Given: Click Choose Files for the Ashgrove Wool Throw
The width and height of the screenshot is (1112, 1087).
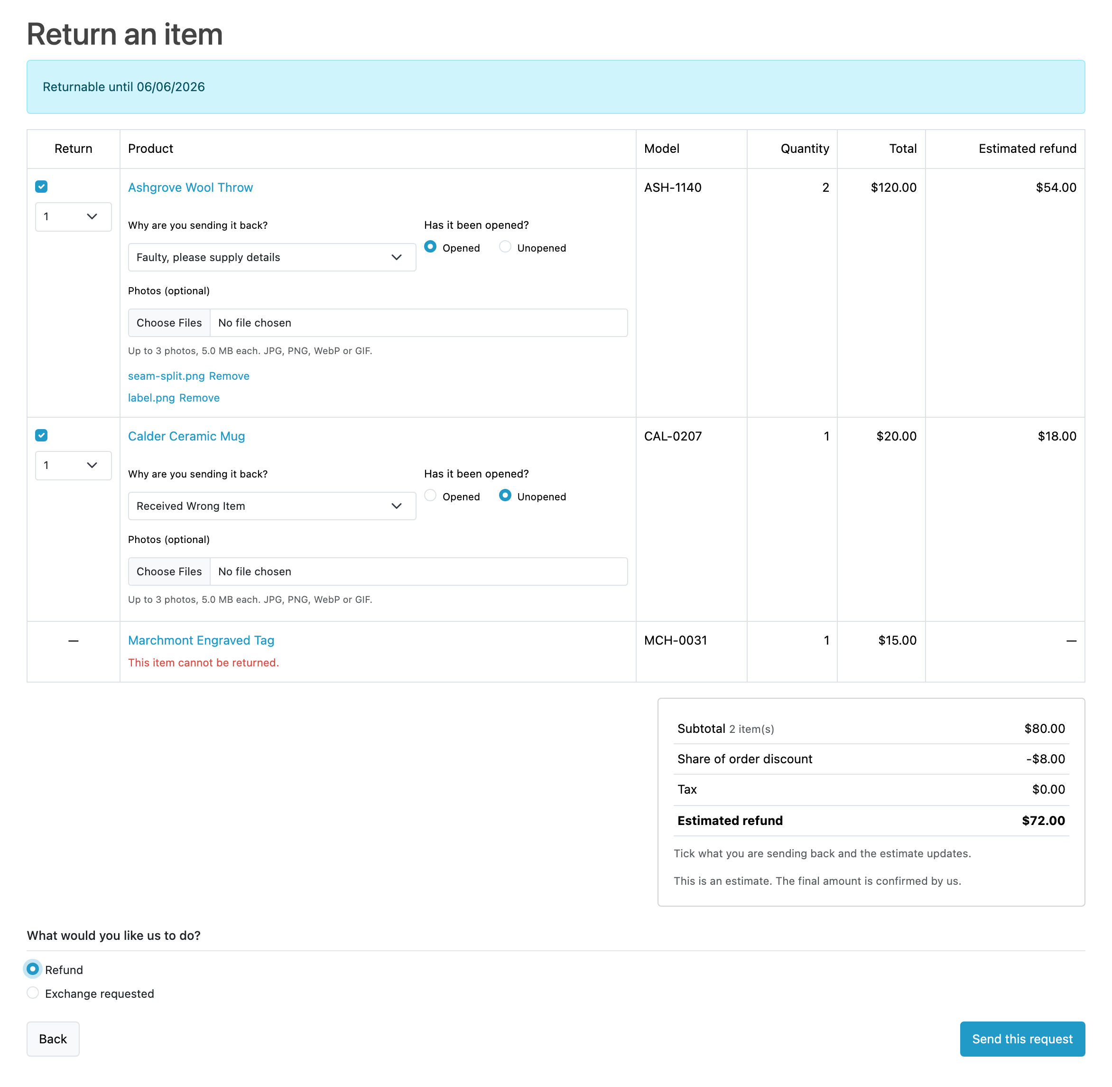Looking at the screenshot, I should (169, 323).
